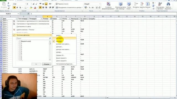The image size is (177, 99).
Task: Open 'Настраиваемый фильтр...' option
Action: (x=64, y=64)
